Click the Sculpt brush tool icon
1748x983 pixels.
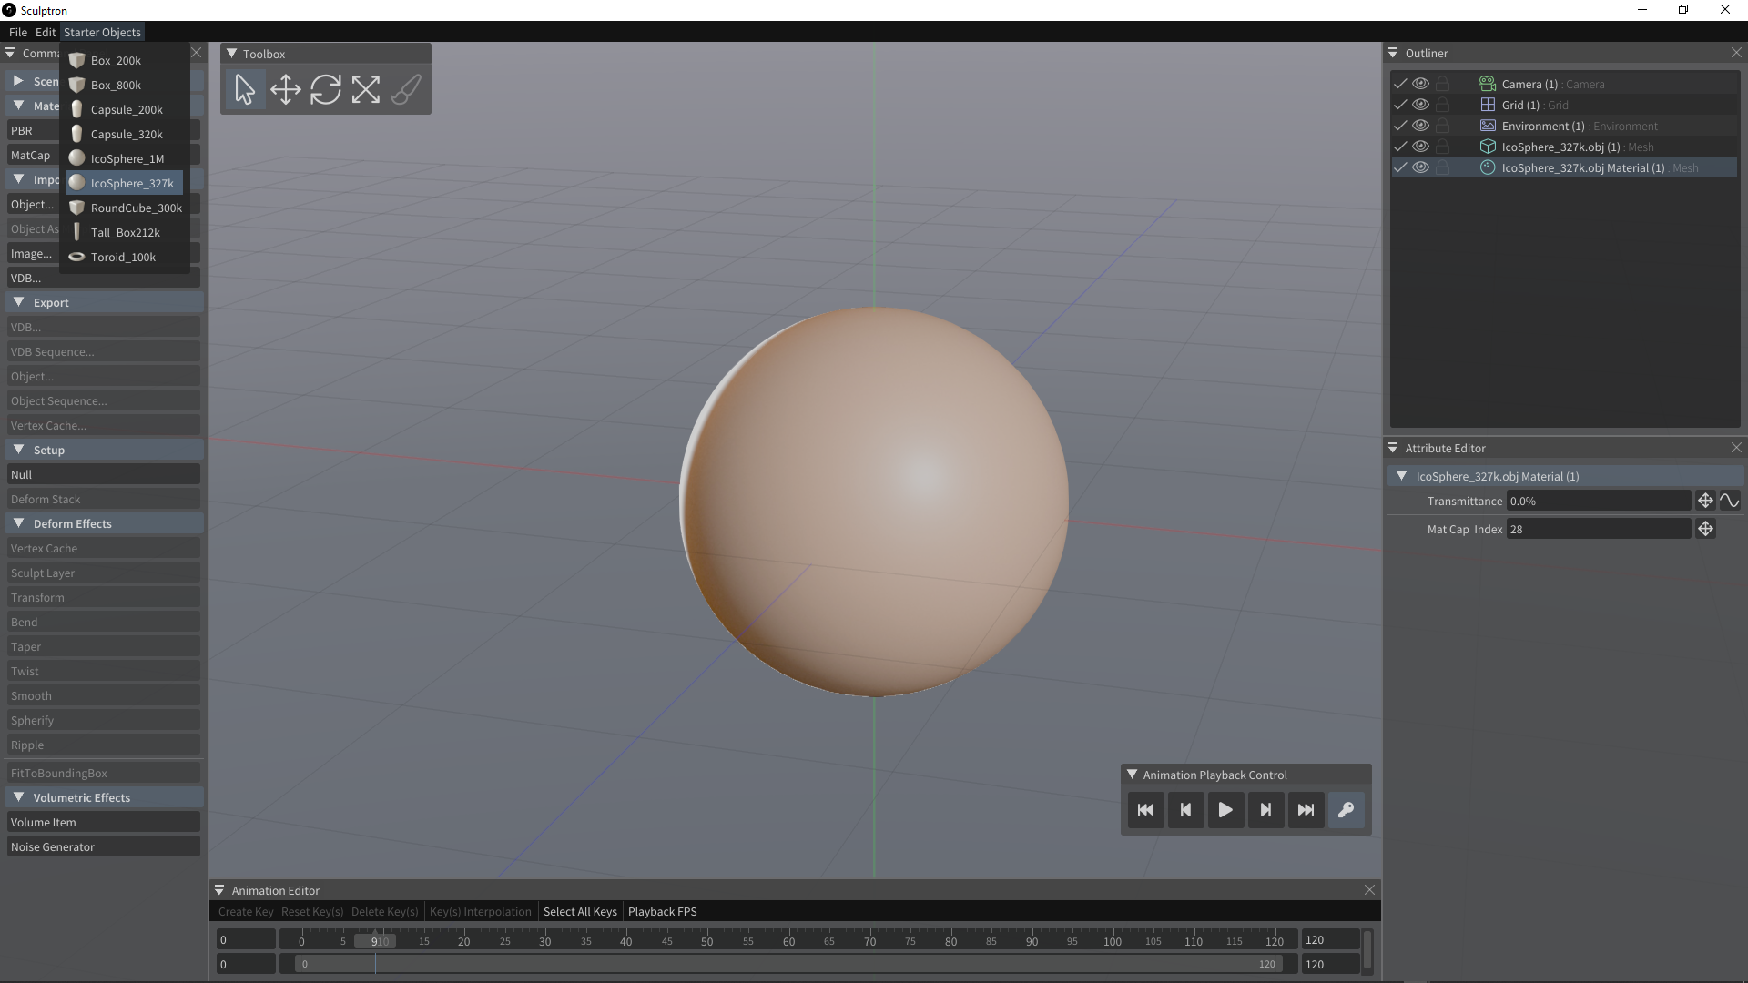(405, 89)
